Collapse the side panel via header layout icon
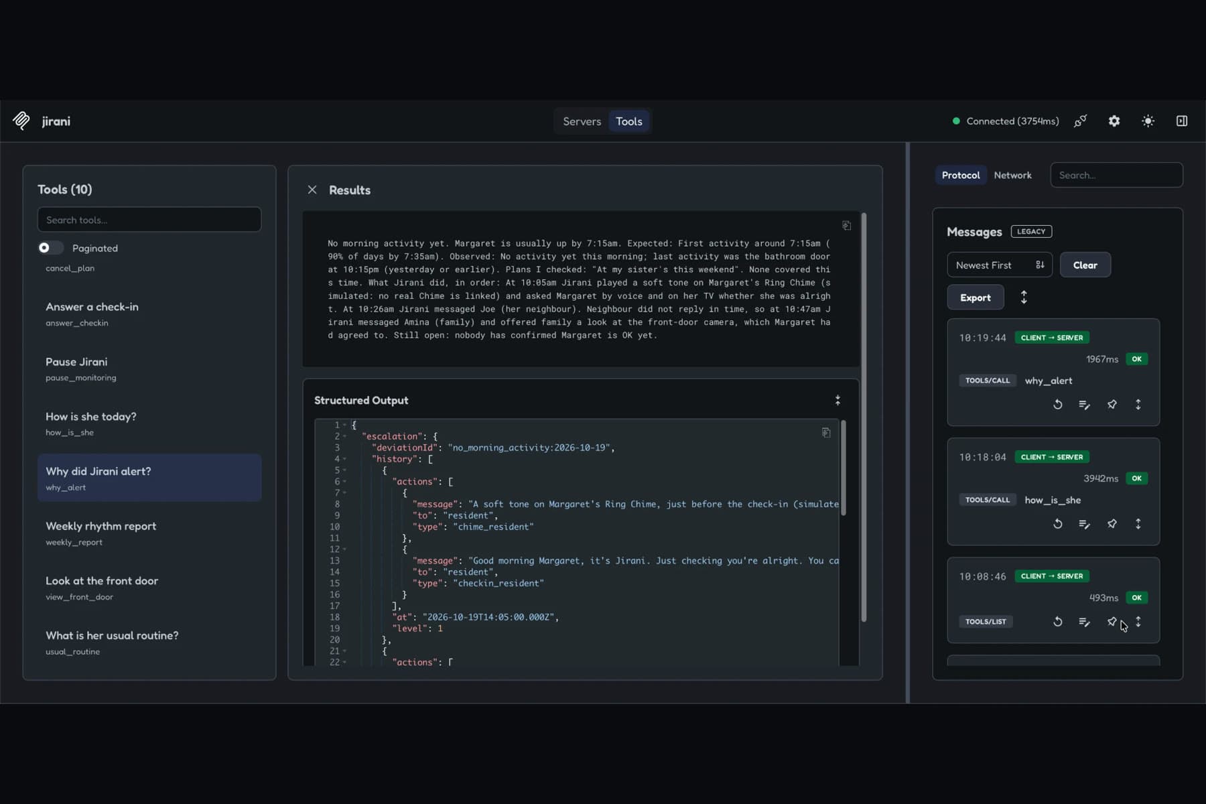 pyautogui.click(x=1182, y=121)
